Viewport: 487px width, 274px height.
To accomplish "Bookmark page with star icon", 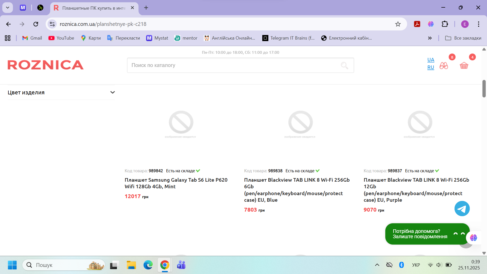I will pyautogui.click(x=398, y=24).
